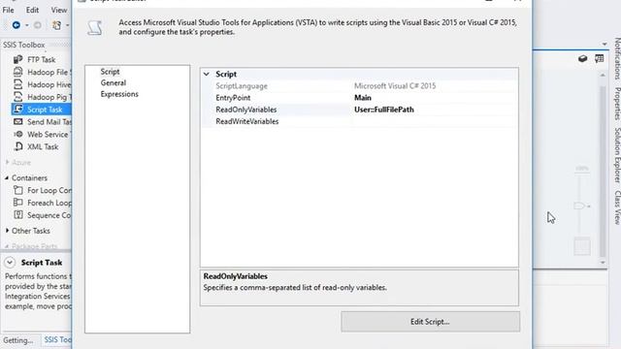Select the Web Service Task icon
The width and height of the screenshot is (621, 349).
(17, 134)
